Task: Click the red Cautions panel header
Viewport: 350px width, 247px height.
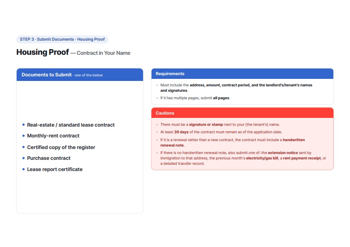Action: 242,113
